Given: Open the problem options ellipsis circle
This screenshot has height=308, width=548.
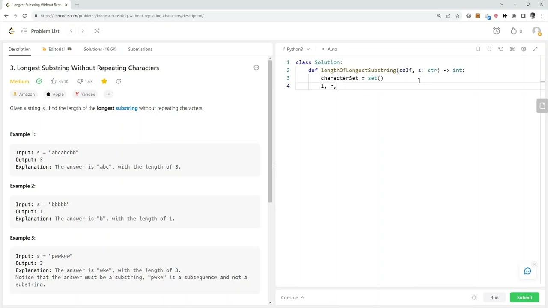Looking at the screenshot, I should 256,68.
